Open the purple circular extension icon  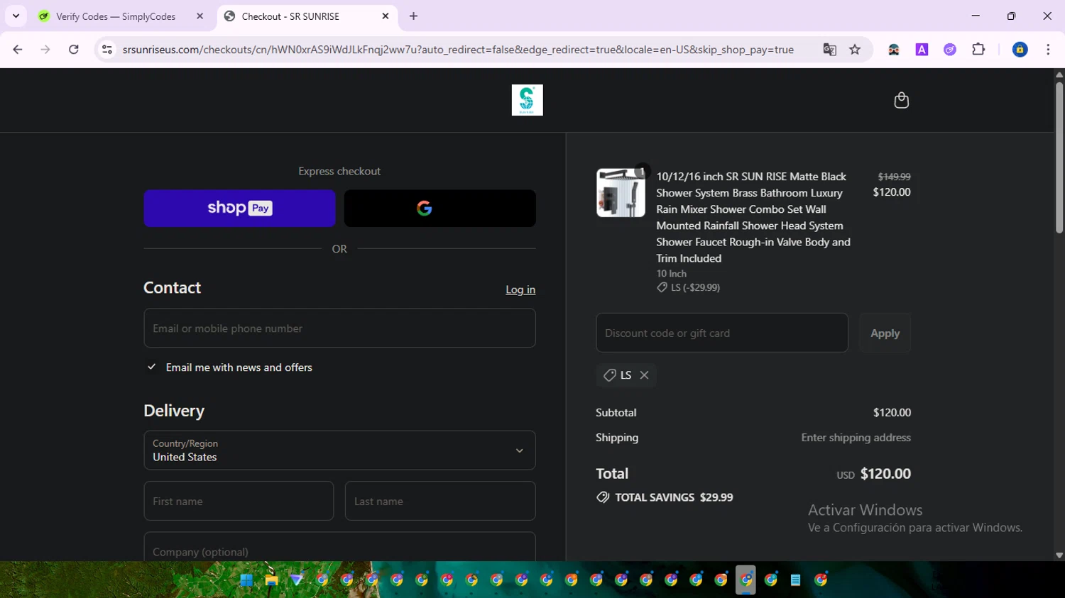point(950,50)
